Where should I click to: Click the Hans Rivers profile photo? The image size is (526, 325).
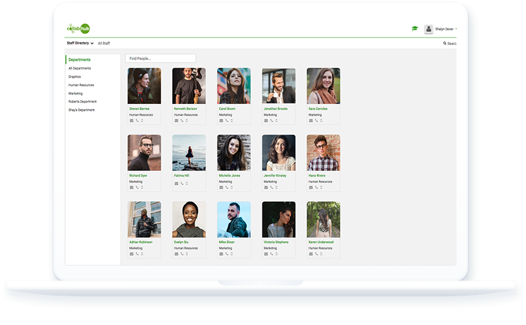click(323, 153)
